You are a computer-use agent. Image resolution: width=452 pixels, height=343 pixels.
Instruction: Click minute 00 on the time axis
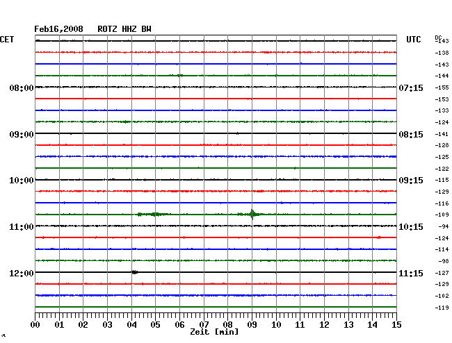click(x=35, y=324)
